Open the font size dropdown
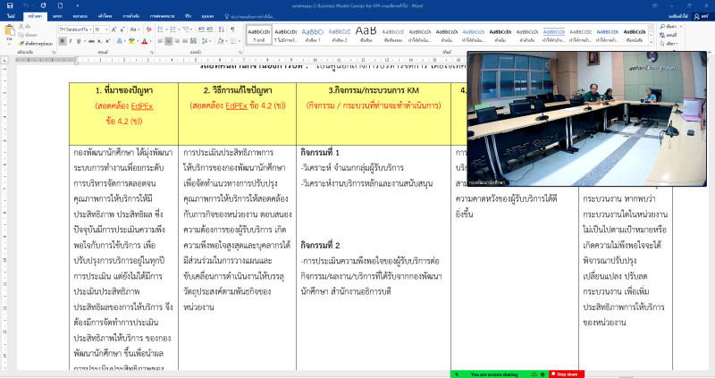Screen dimensions: 715x378 tap(107, 29)
